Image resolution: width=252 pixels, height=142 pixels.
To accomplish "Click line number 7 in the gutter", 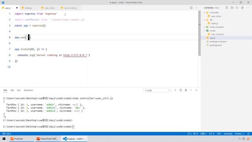I will pos(9,49).
